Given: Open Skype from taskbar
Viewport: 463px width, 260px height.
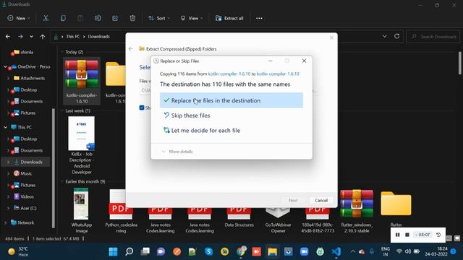Looking at the screenshot, I should click(209, 251).
